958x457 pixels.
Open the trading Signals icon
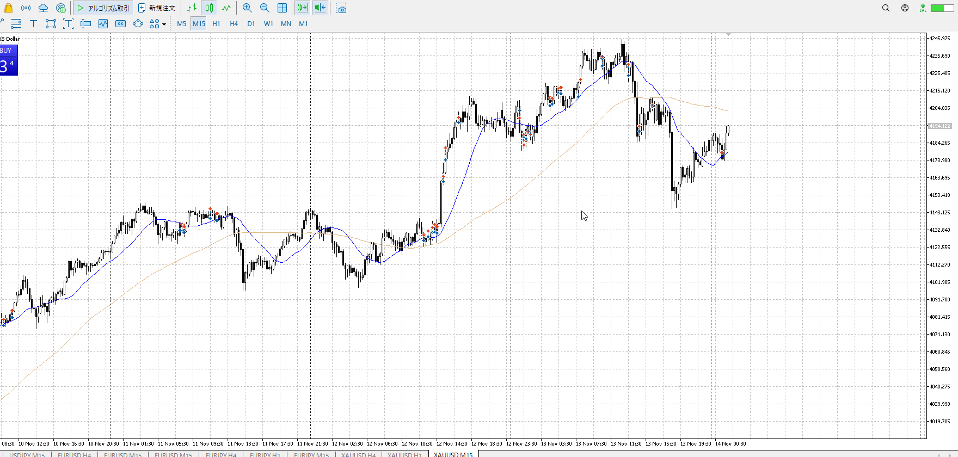click(x=26, y=8)
